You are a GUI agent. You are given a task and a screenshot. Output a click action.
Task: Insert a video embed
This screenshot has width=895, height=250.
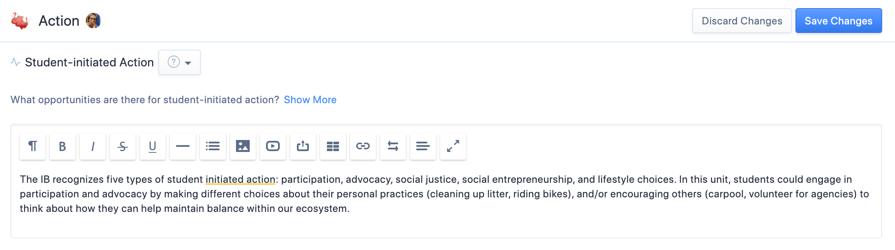(273, 146)
